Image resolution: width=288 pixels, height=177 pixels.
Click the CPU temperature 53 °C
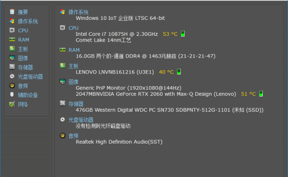coord(170,34)
